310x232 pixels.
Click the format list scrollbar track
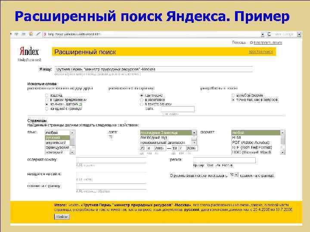282,143
